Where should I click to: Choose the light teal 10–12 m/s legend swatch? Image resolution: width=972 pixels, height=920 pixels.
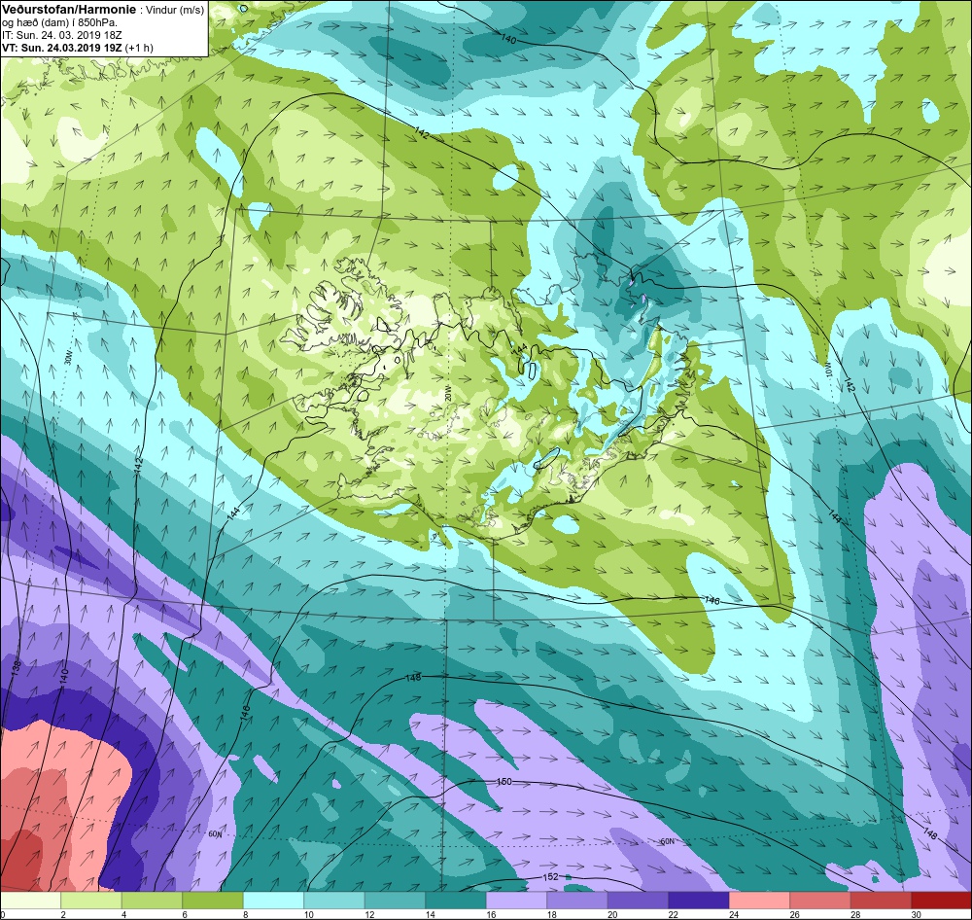(x=334, y=901)
